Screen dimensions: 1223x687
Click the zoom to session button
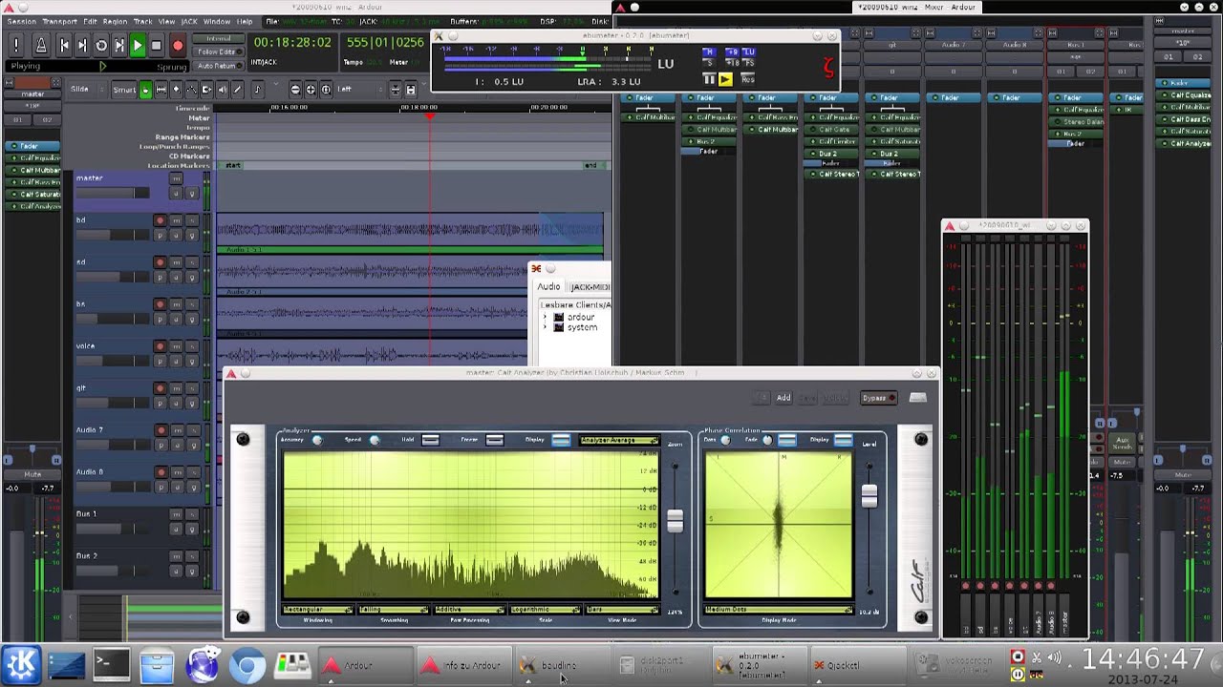pos(326,90)
